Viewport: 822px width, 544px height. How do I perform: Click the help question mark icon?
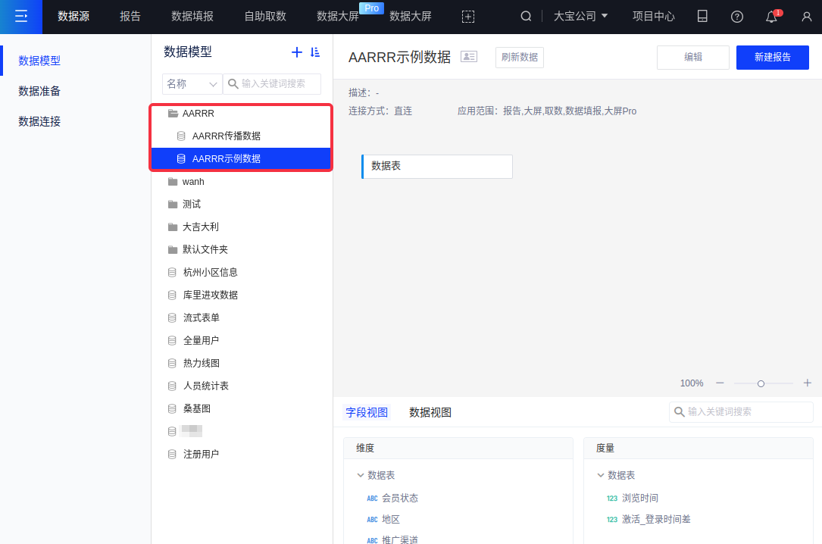coord(736,17)
